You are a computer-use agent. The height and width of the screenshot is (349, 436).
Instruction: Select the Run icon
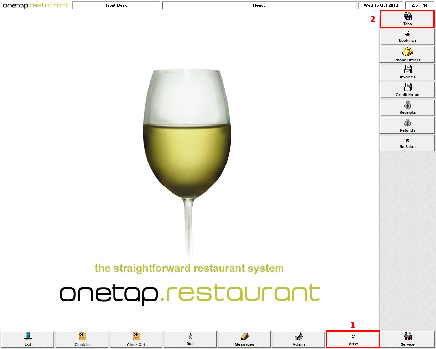[x=190, y=339]
